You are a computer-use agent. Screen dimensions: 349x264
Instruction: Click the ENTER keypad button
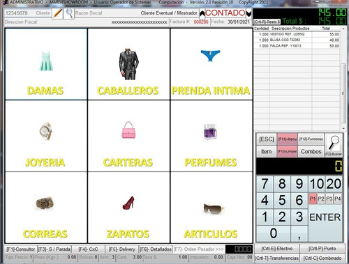coord(325,224)
